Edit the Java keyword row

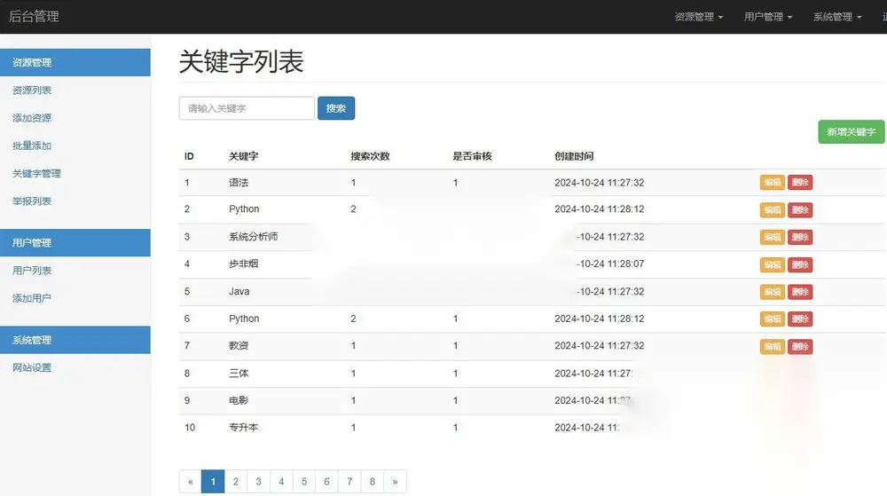773,292
